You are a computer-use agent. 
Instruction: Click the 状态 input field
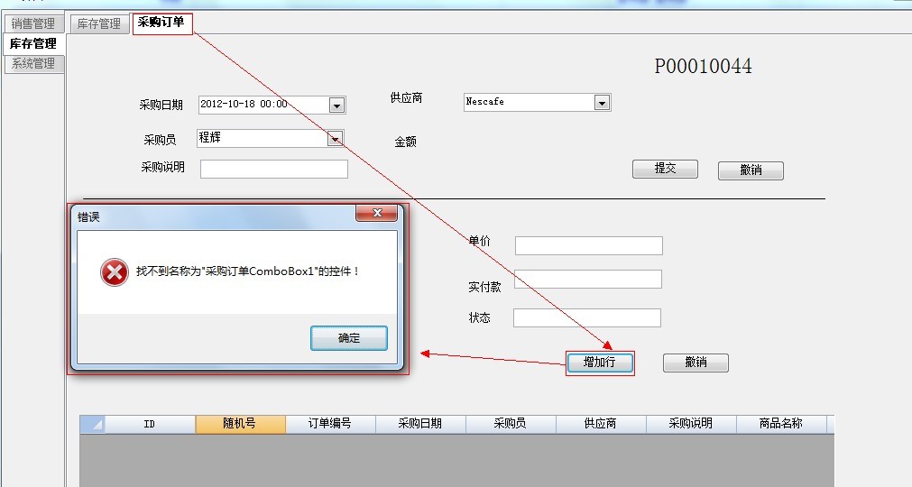point(587,317)
